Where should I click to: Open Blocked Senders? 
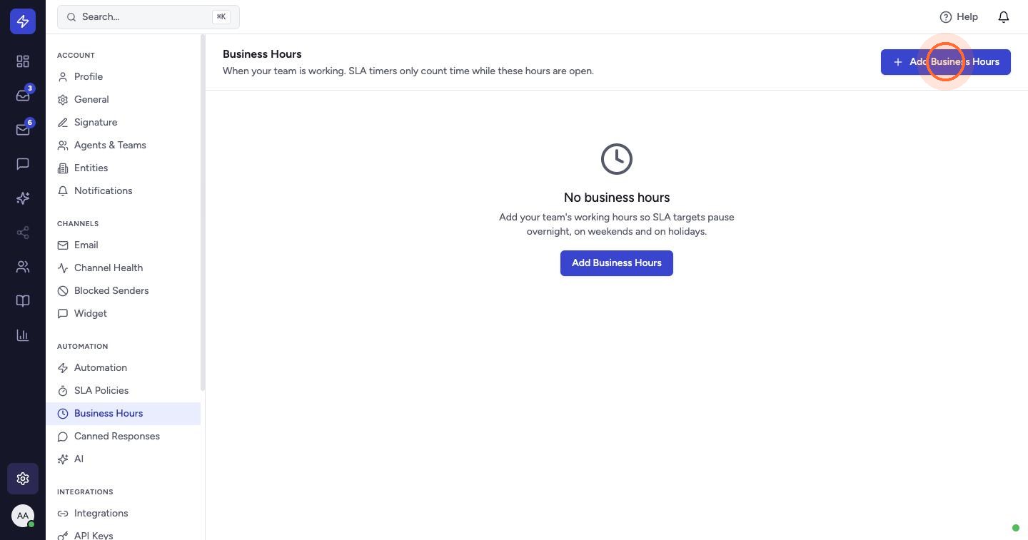click(123, 291)
